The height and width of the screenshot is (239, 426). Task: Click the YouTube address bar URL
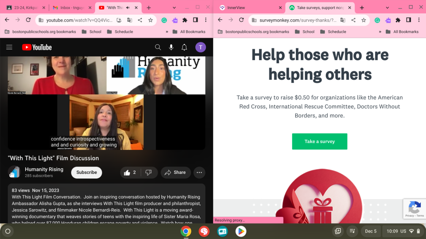click(x=79, y=20)
